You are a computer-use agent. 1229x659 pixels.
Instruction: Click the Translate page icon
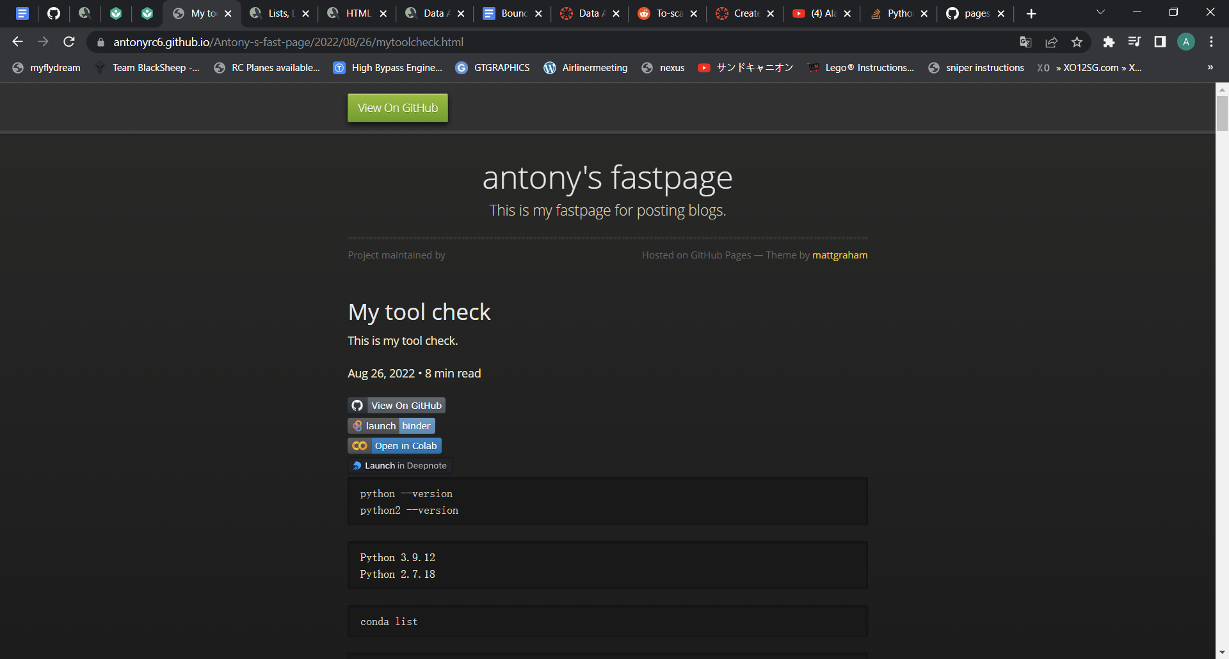[x=1025, y=42]
